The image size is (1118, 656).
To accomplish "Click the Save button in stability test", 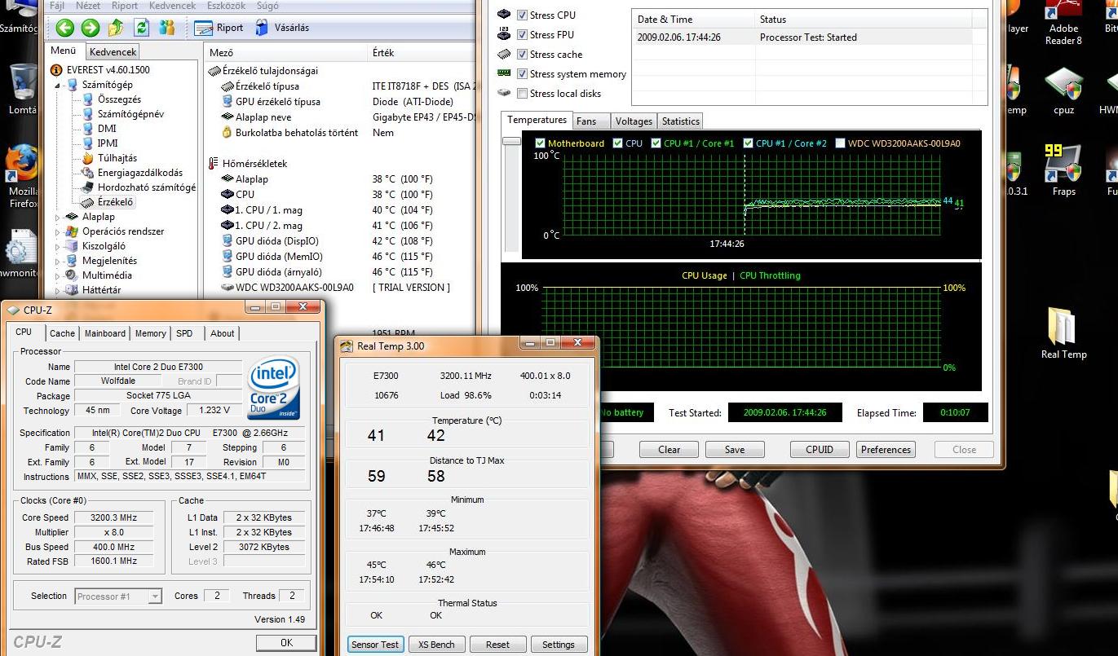I will point(735,449).
